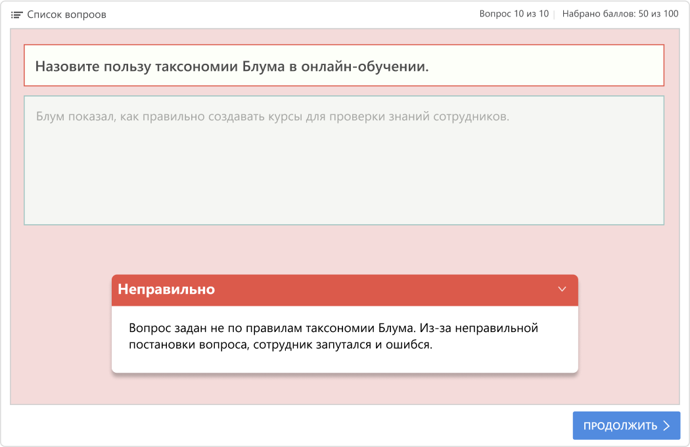690x447 pixels.
Task: Click the vertical separator between counter and score
Action: point(555,14)
